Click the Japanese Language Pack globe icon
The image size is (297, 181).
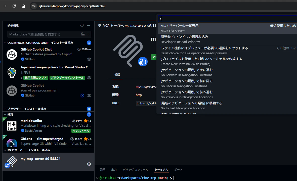pyautogui.click(x=12, y=72)
